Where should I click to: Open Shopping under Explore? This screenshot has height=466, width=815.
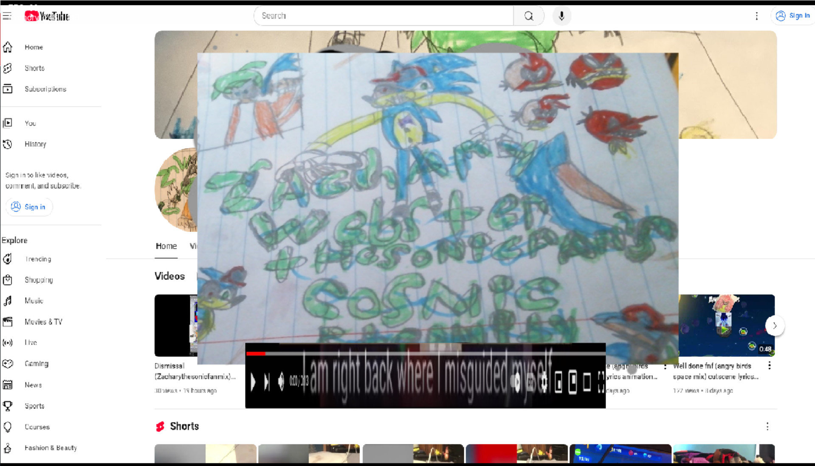coord(39,280)
